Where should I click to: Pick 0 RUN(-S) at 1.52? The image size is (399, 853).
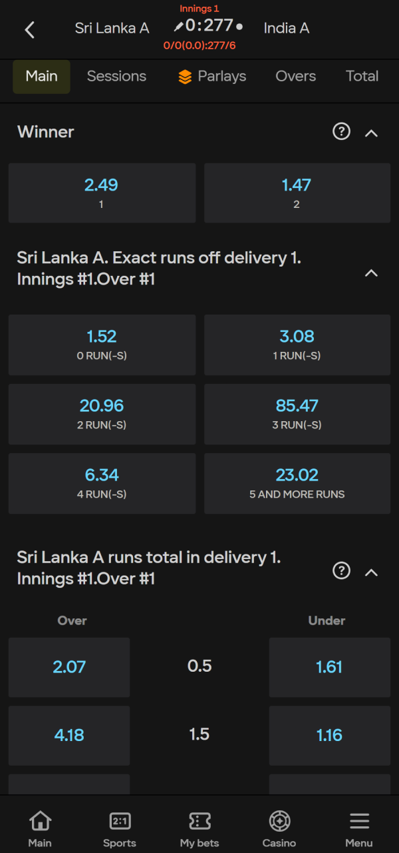[102, 344]
